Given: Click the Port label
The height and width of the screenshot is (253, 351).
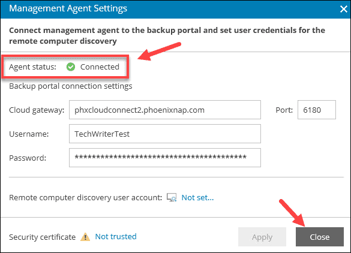Looking at the screenshot, I should [x=284, y=110].
